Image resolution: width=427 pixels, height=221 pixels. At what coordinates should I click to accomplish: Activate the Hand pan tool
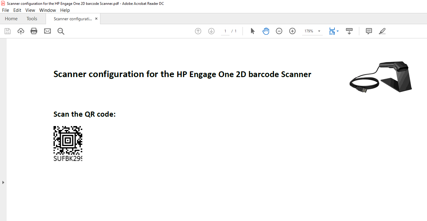tap(266, 31)
